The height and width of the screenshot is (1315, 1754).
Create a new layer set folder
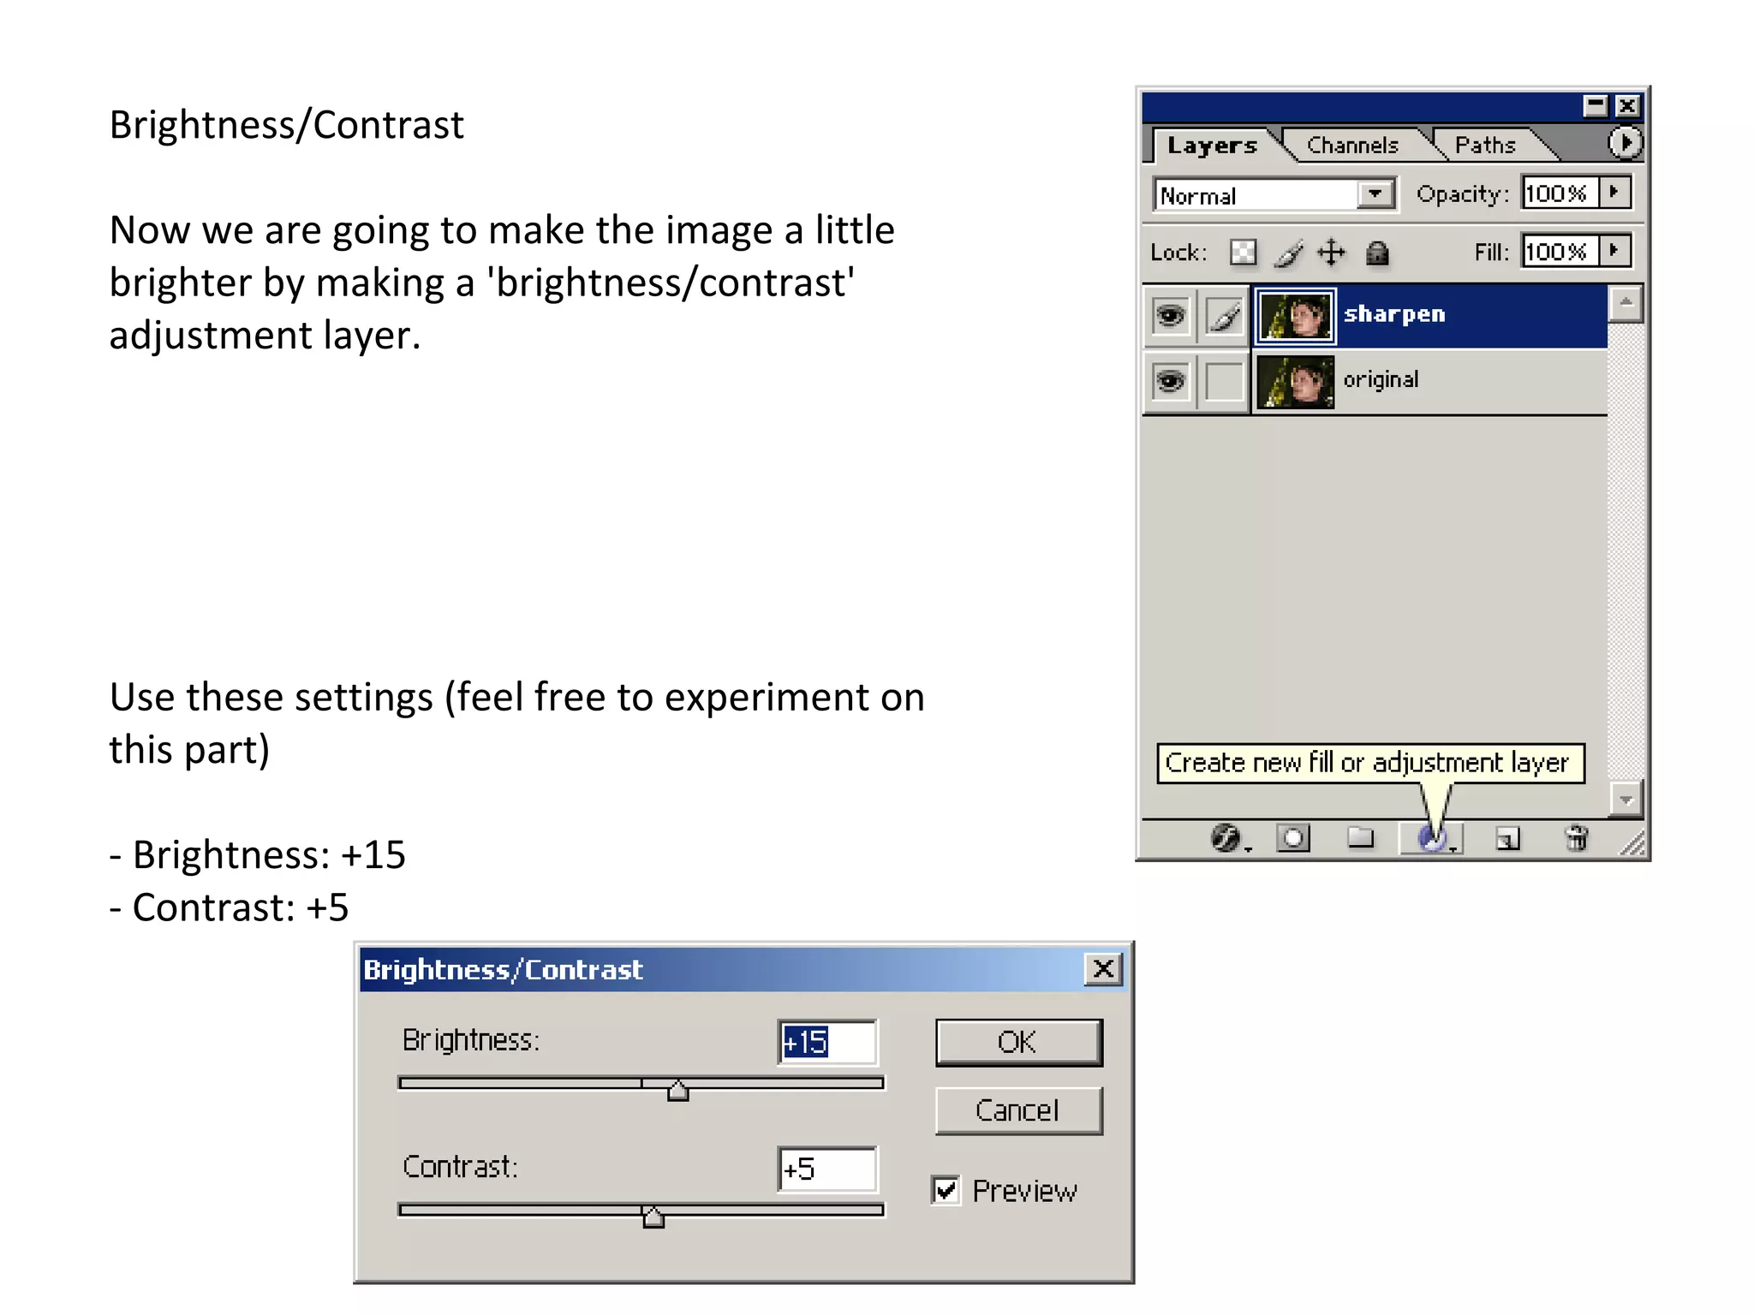[1360, 837]
